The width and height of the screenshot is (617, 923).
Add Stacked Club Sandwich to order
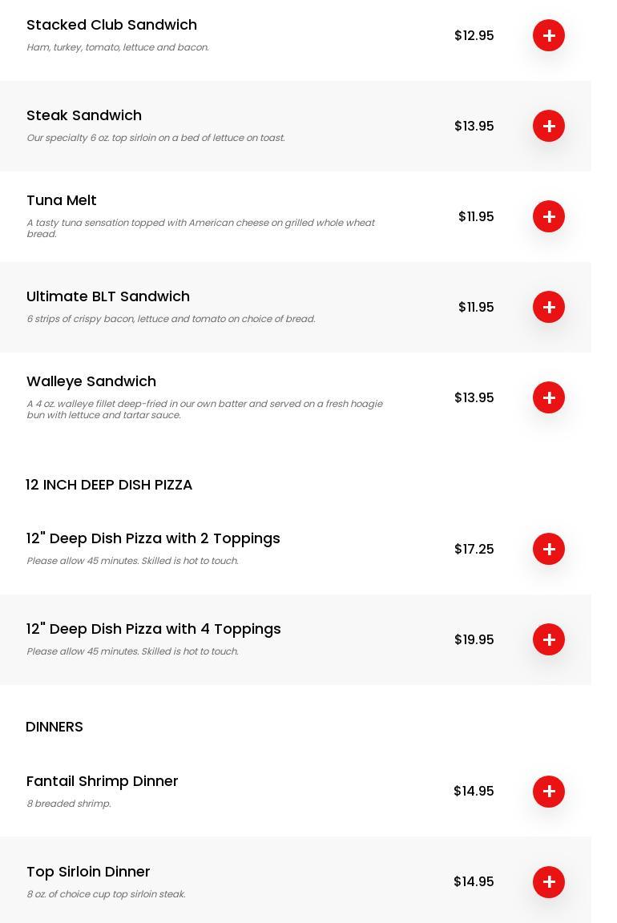point(549,35)
